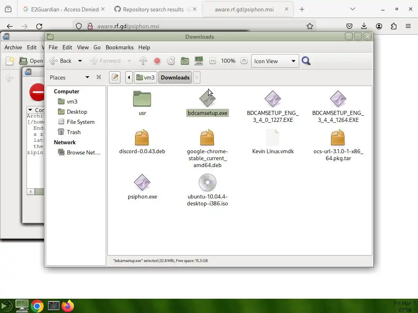Launch Chrome from taskbar

point(37,306)
